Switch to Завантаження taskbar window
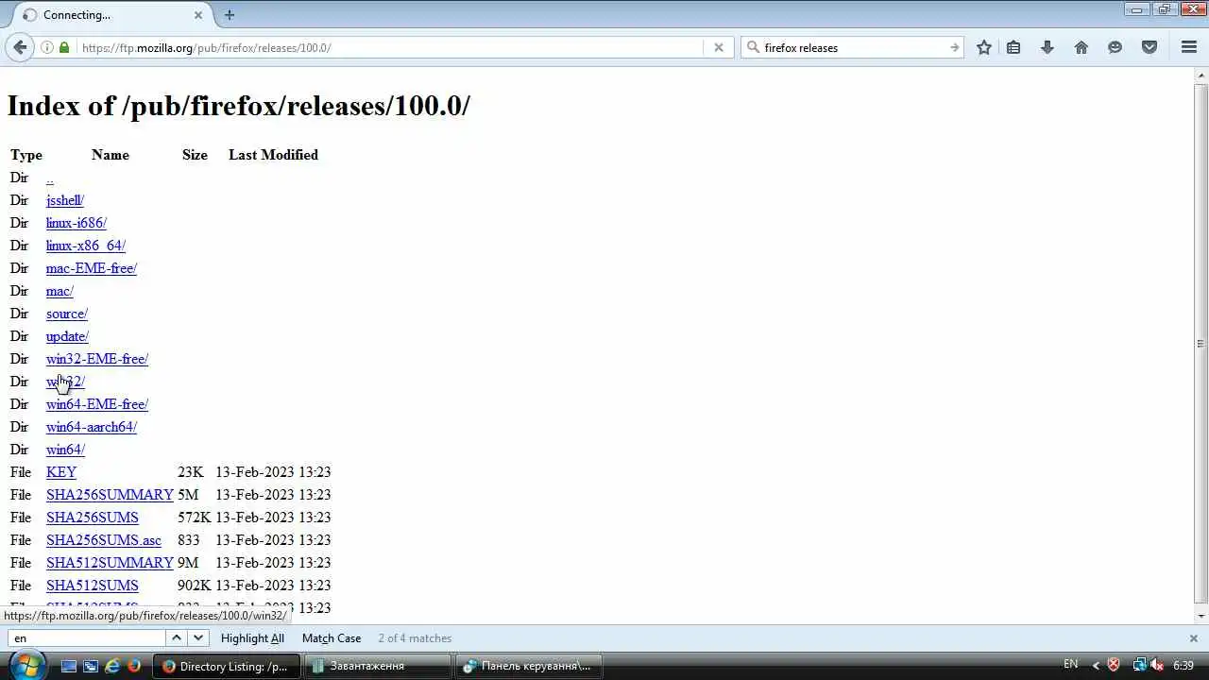Viewport: 1209px width, 680px height. (378, 666)
